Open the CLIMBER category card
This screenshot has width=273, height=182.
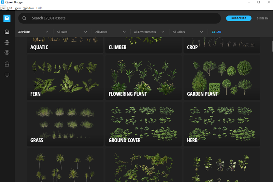coord(143,45)
